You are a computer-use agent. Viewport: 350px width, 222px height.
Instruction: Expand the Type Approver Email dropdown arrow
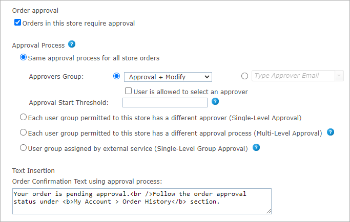pos(339,76)
